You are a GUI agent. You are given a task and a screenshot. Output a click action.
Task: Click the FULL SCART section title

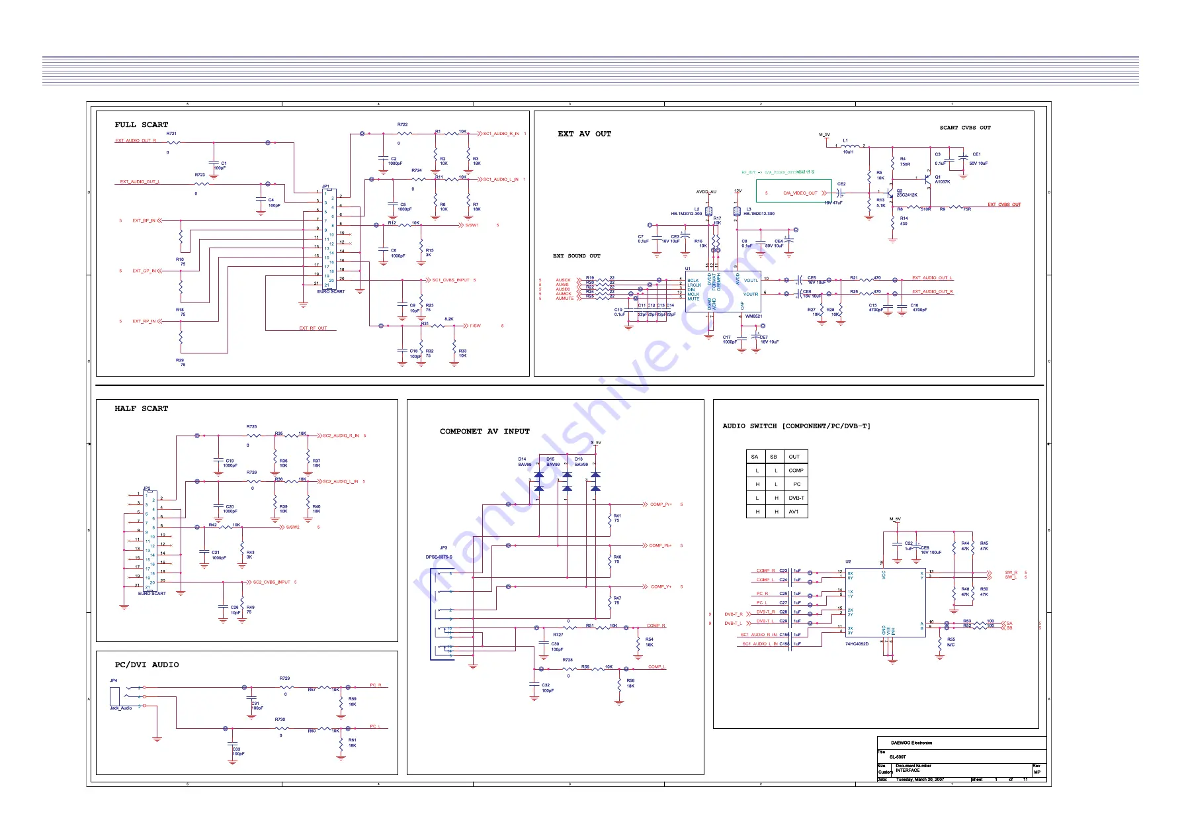point(141,124)
